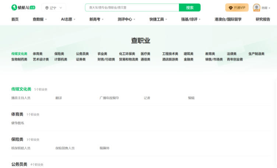The image size is (277, 168).
Task: Expand the user account dropdown arrow
Action: click(269, 8)
